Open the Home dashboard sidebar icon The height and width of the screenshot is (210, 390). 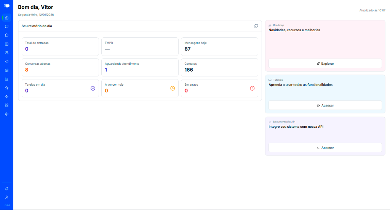point(7,18)
